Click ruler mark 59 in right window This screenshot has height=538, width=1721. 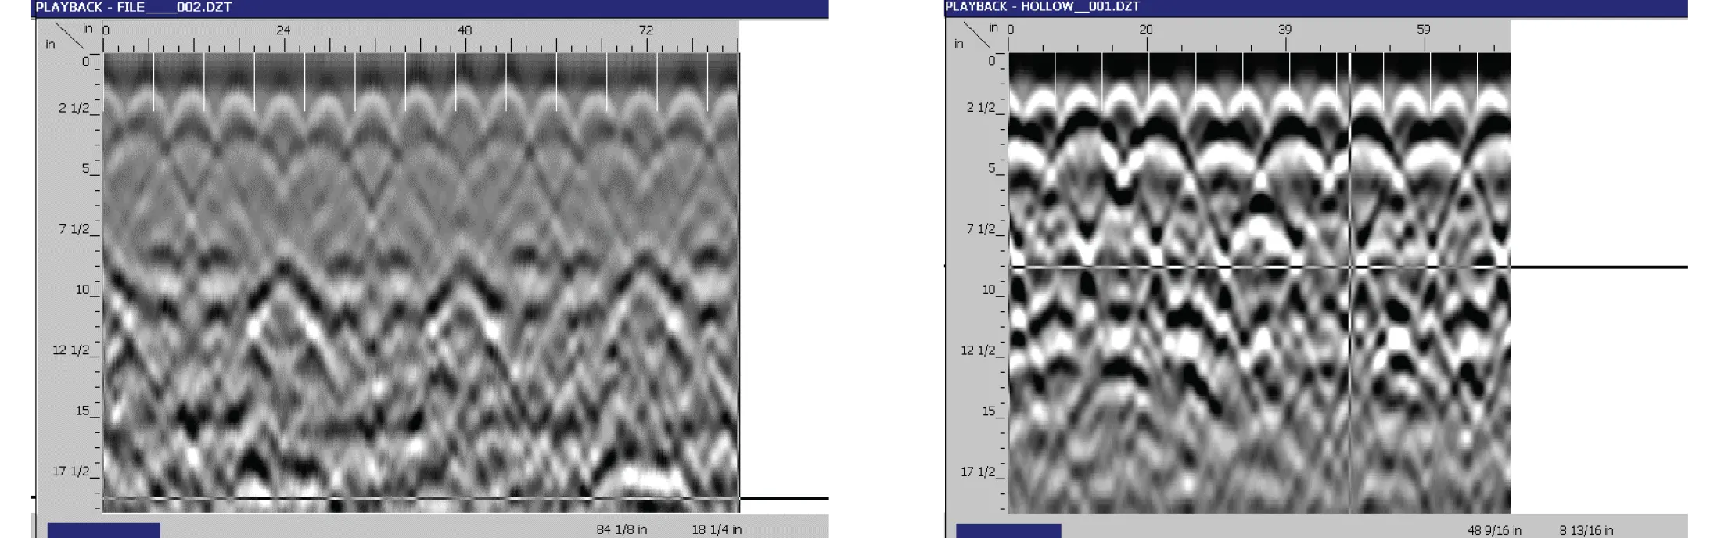(1423, 29)
